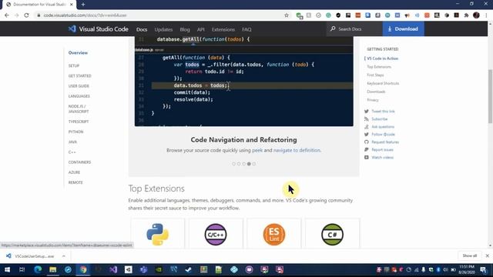Click the 'Follow @code' Twitter icon
This screenshot has width=493, height=277.
(367, 135)
